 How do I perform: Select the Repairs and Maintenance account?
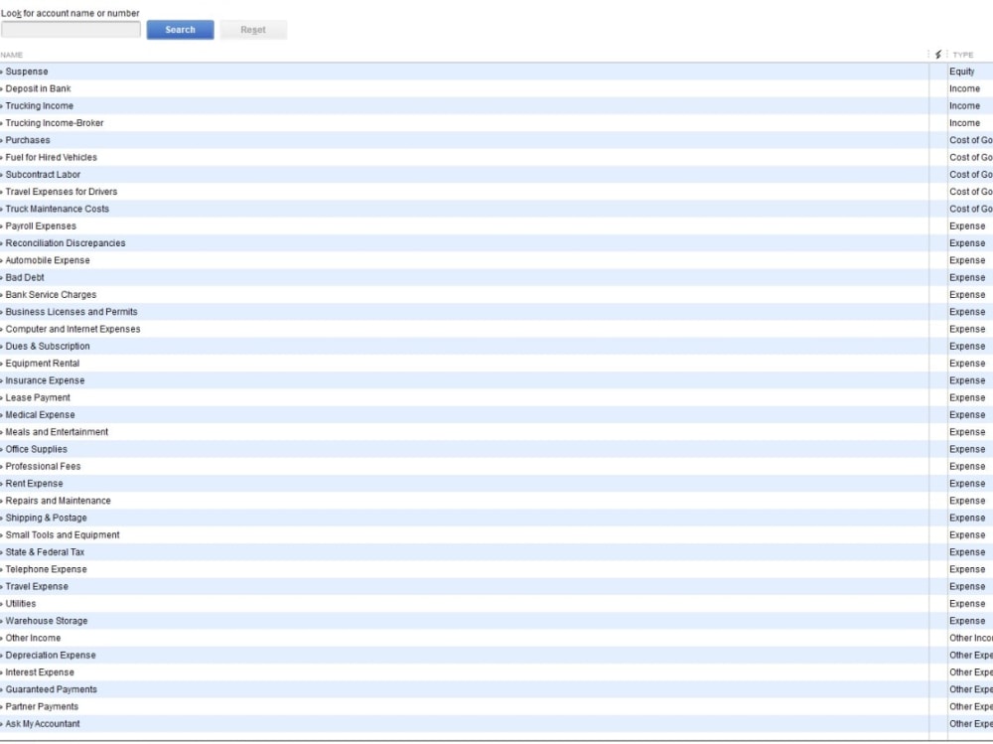59,501
